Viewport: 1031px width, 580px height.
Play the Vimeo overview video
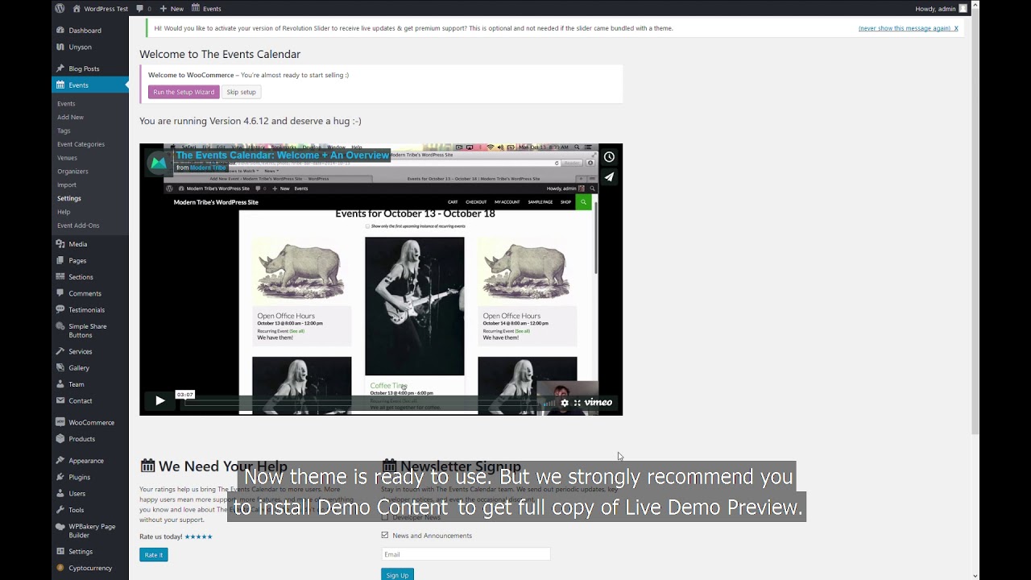[x=159, y=400]
